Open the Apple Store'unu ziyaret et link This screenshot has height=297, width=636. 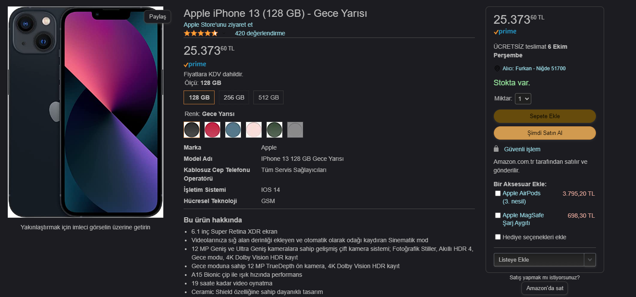218,25
